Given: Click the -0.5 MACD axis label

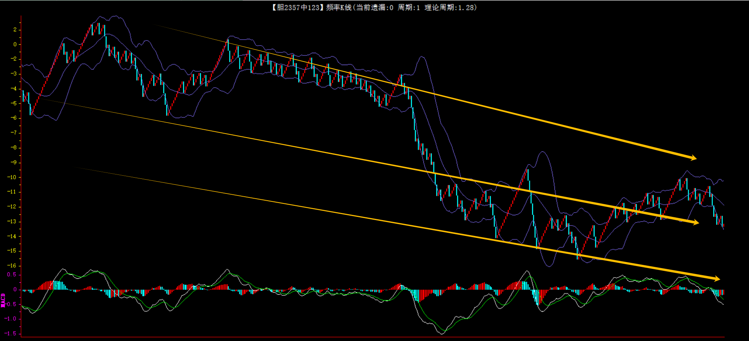Looking at the screenshot, I should click(x=11, y=304).
